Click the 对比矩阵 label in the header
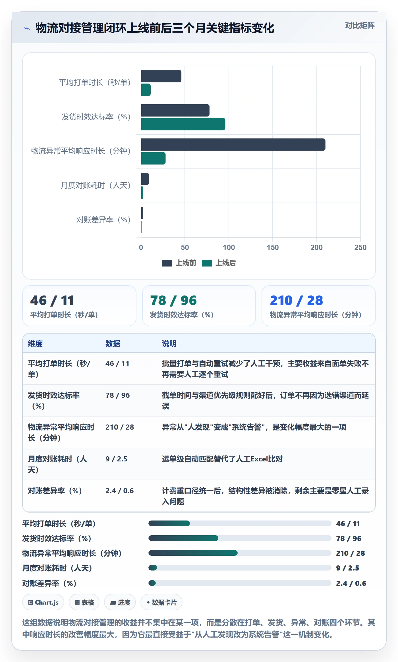The width and height of the screenshot is (398, 662). tap(360, 26)
